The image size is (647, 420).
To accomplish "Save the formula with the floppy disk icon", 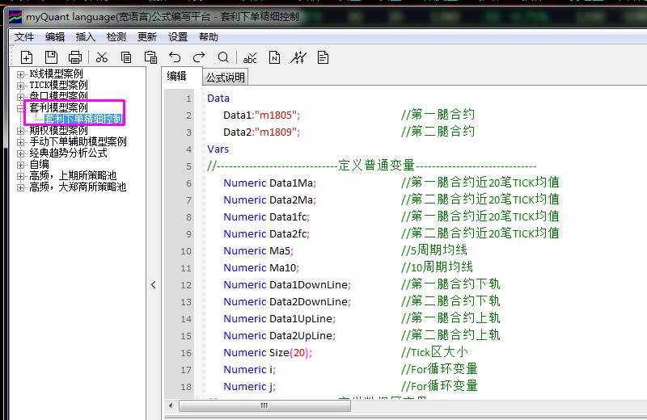I will coord(51,57).
